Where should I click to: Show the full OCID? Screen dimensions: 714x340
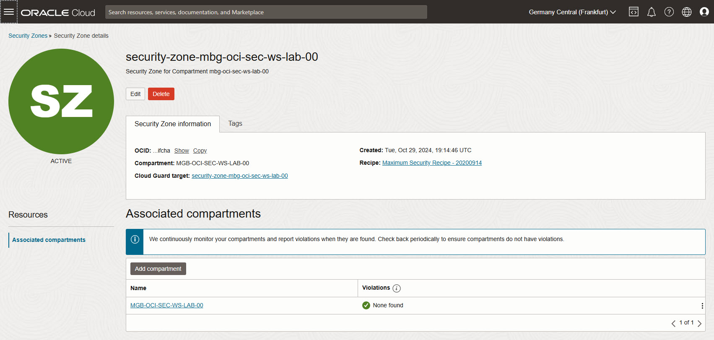(182, 151)
